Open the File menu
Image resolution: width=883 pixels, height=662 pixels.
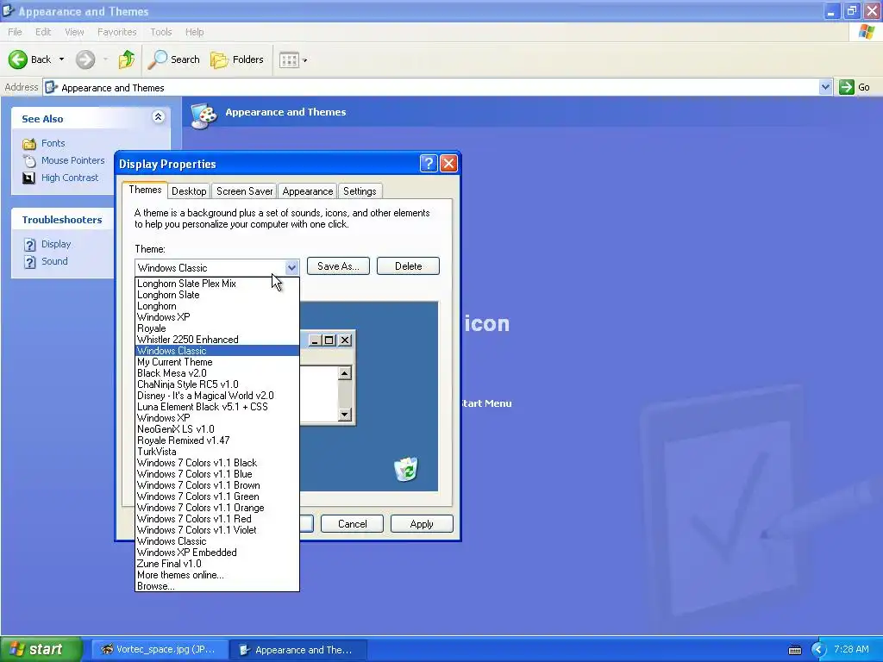point(15,32)
